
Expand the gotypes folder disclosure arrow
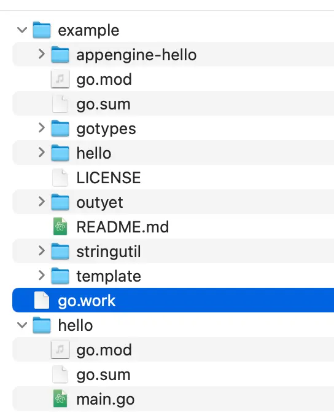point(42,128)
